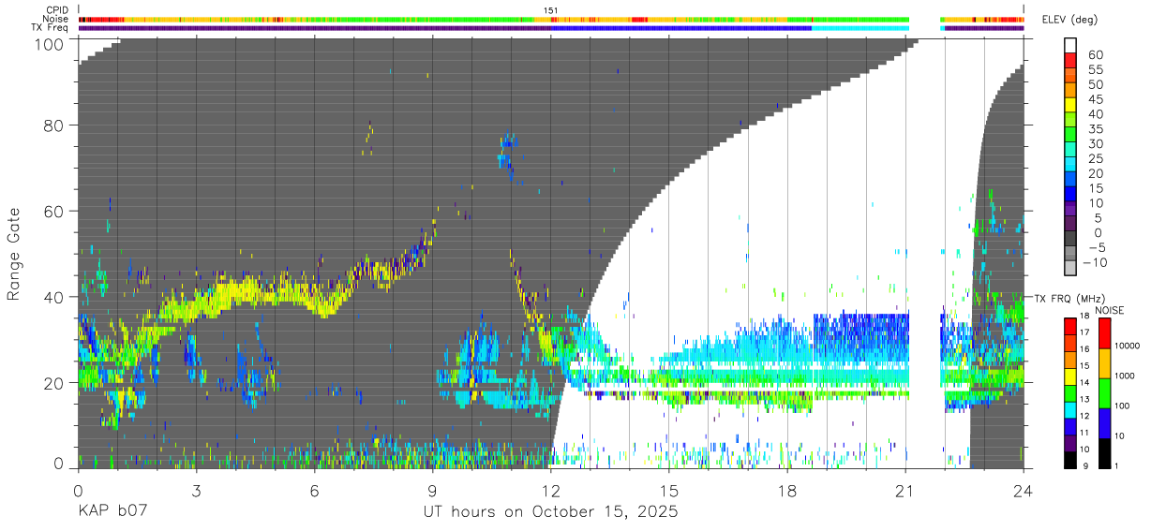Click the ELEV colorbar tick label '−5'
Screen dimensions: 1151x531
point(1096,248)
